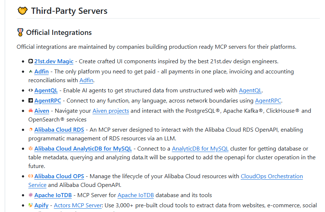Click the Adfin logo icon
Viewport: 325px width, 212px height.
pyautogui.click(x=30, y=71)
